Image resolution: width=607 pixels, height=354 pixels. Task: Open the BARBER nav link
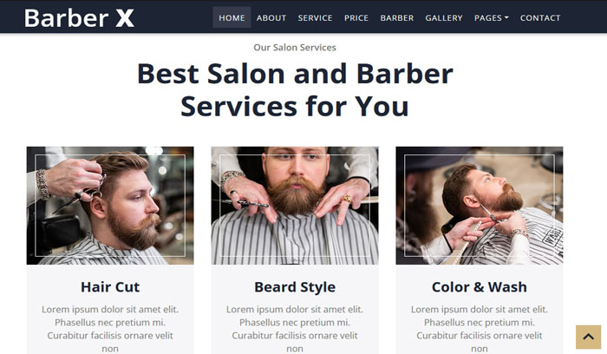(397, 18)
